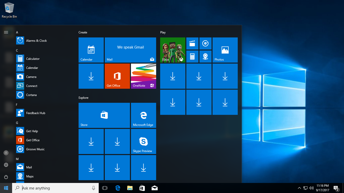Click the downloading tile beside Get Office
344x193 pixels.
pos(91,76)
